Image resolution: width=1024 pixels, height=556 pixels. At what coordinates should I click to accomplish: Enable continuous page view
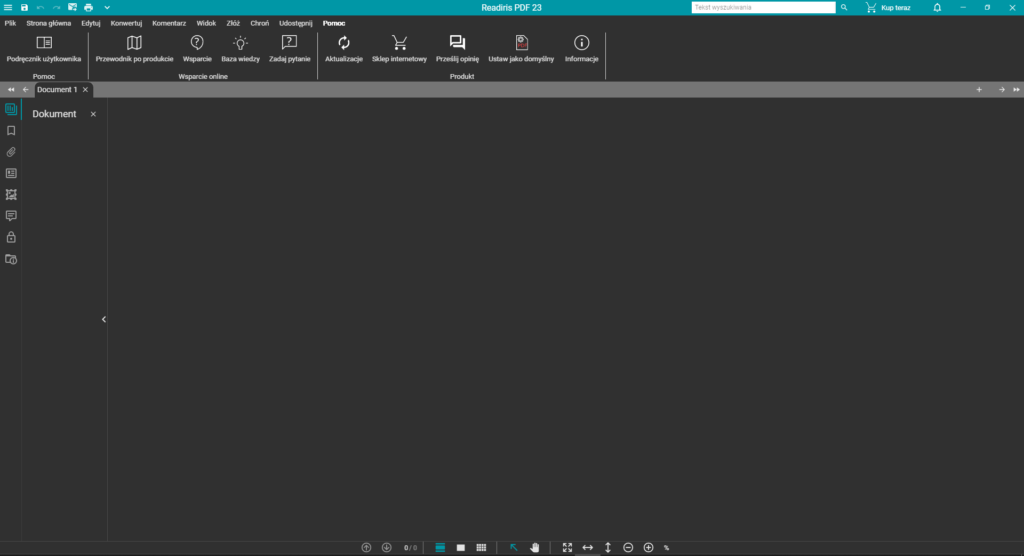[x=440, y=547]
